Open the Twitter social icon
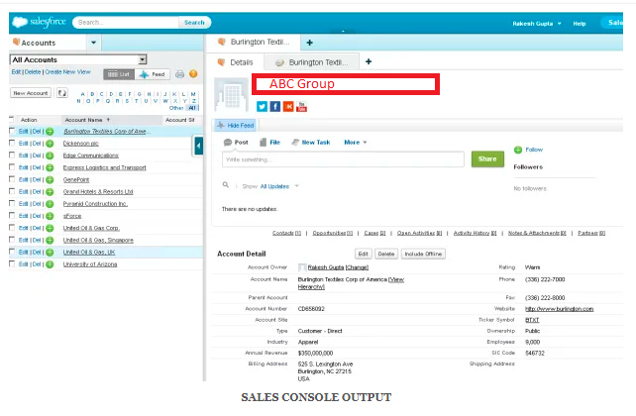Screen dimensions: 636x416 [262, 107]
